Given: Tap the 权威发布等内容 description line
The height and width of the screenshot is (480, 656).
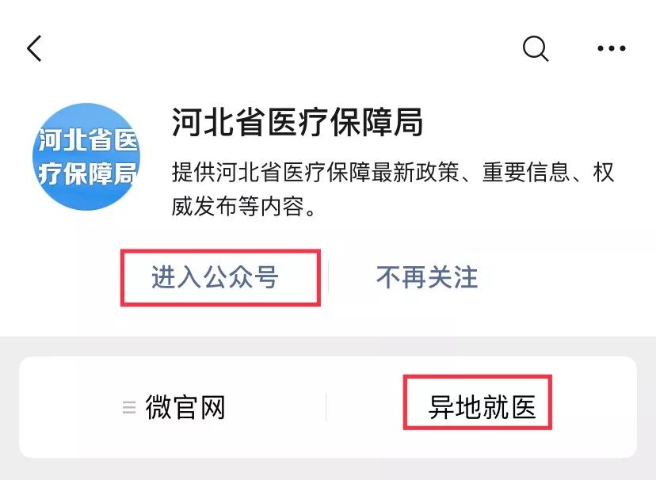Looking at the screenshot, I should [243, 206].
